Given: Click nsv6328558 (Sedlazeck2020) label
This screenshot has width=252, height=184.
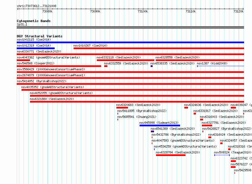Looking at the screenshot, I should click(x=178, y=57).
